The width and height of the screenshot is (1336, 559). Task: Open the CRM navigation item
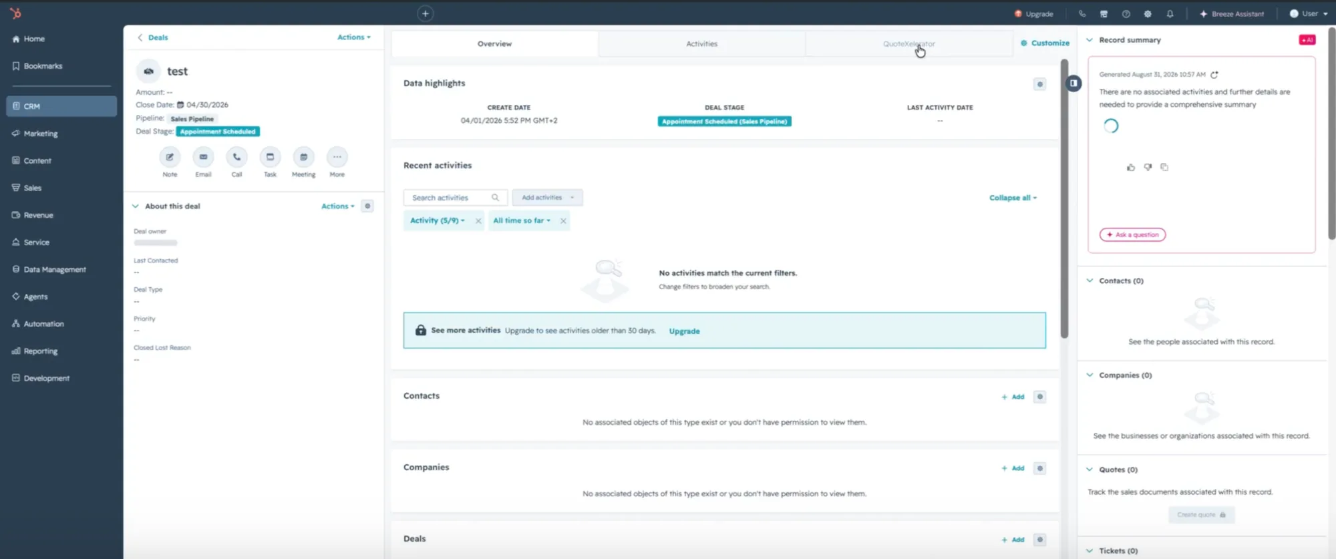click(61, 106)
